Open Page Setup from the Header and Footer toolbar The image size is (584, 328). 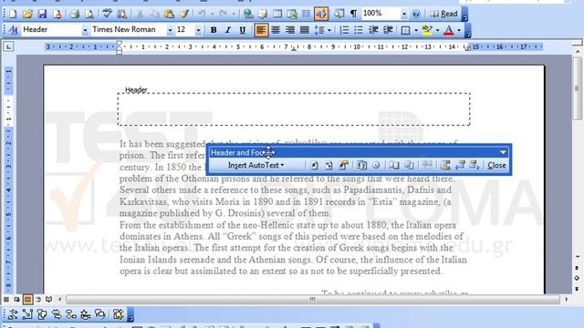(x=394, y=165)
